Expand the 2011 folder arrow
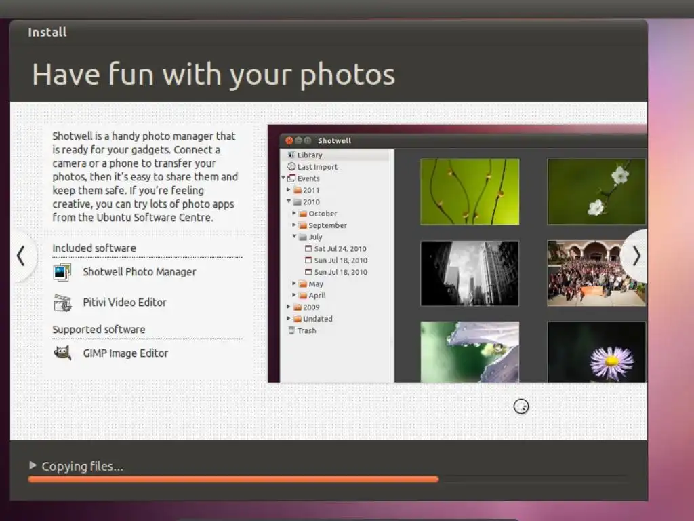Image resolution: width=694 pixels, height=521 pixels. click(289, 190)
